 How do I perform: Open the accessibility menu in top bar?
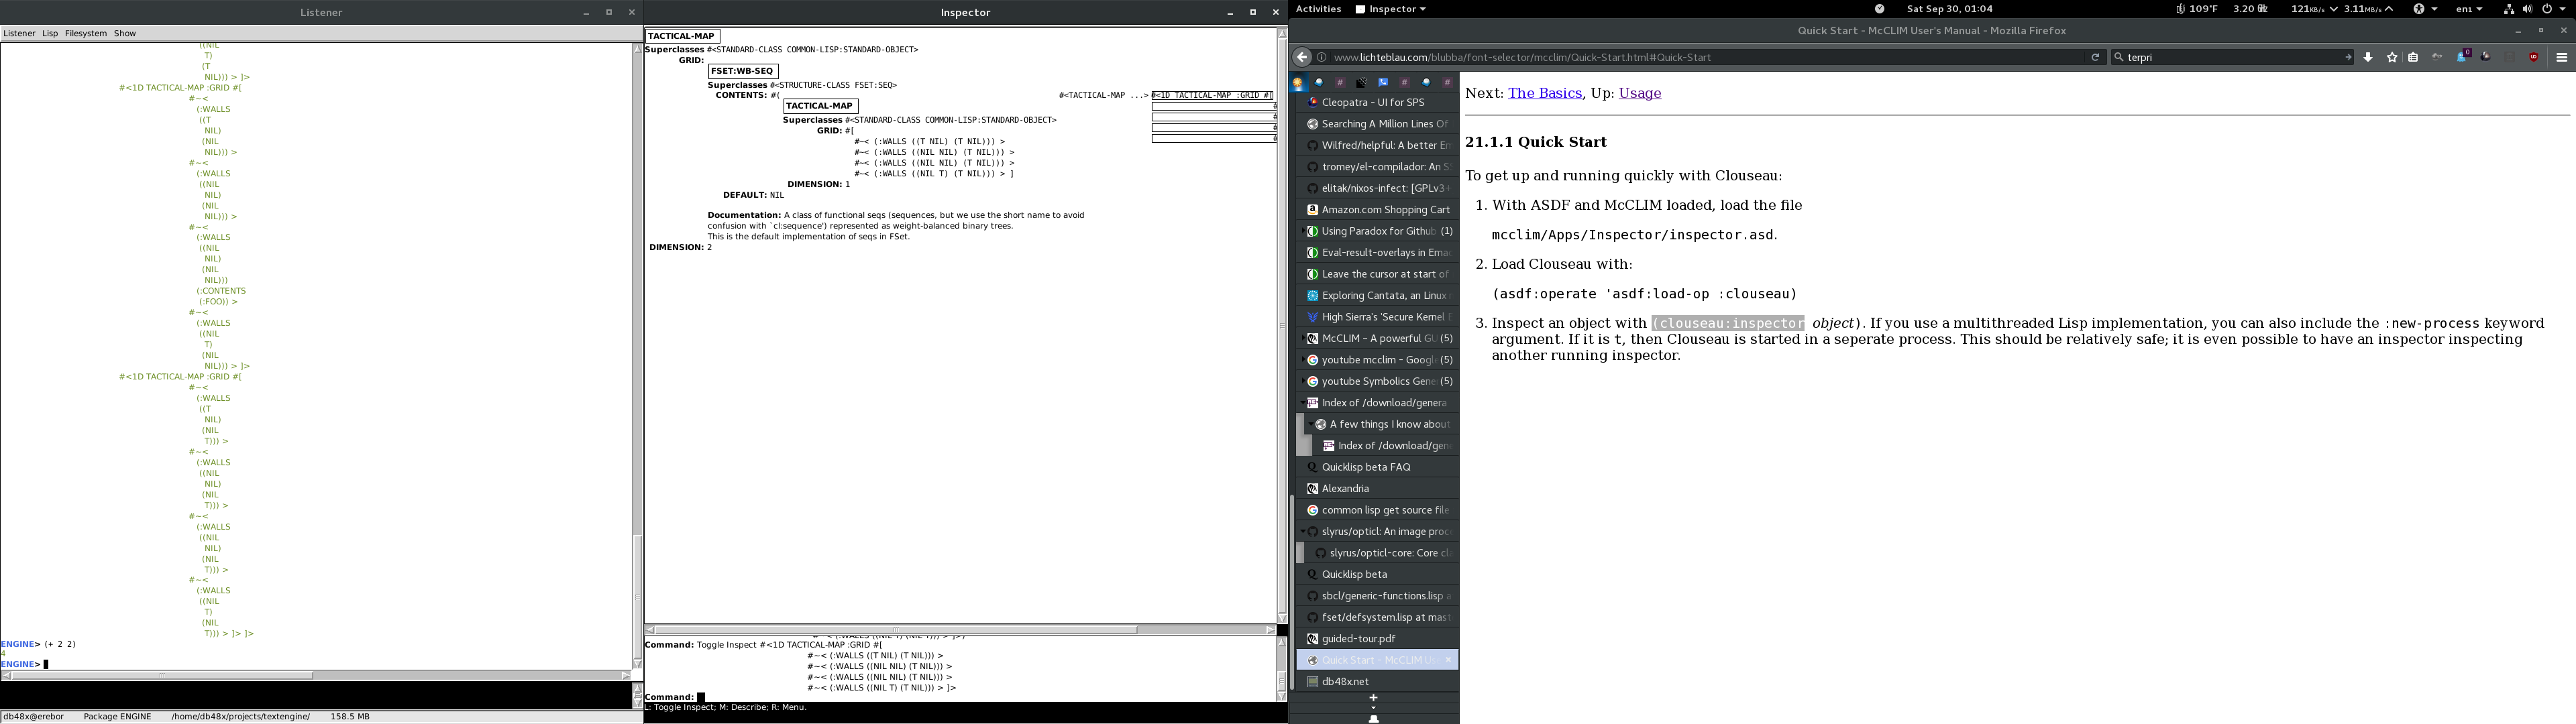(x=2425, y=9)
